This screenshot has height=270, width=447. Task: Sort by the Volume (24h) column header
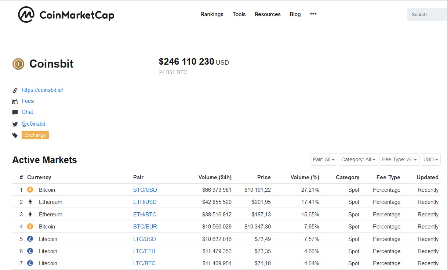click(215, 177)
